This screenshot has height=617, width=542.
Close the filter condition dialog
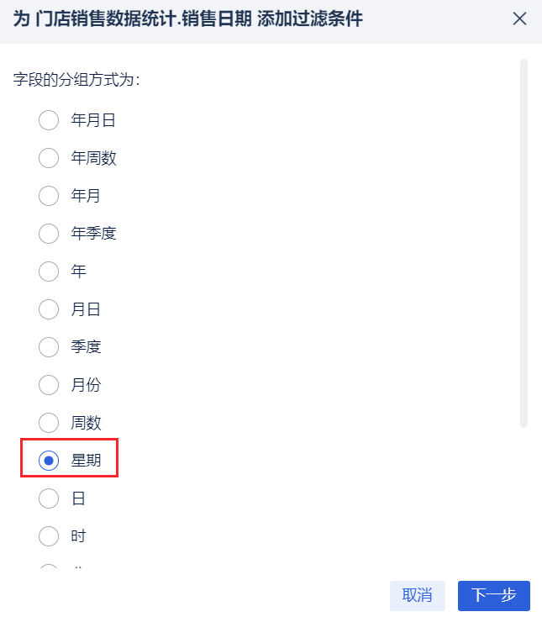click(520, 19)
